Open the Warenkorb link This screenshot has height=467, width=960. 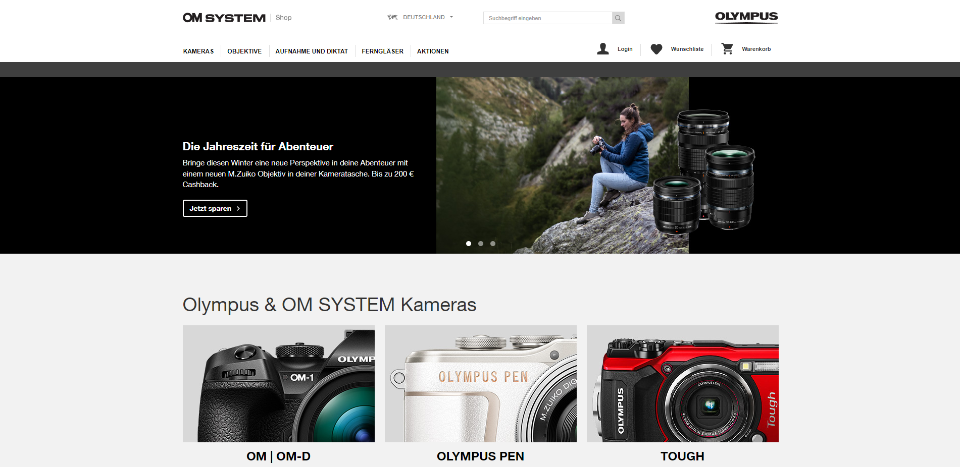point(756,49)
